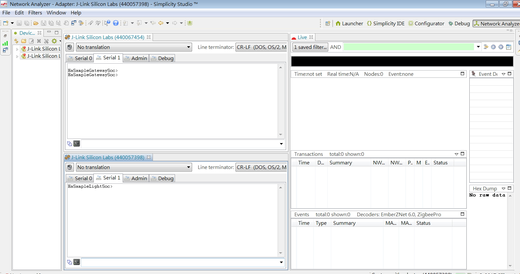Open the Help menu
The width and height of the screenshot is (520, 274).
pos(76,13)
